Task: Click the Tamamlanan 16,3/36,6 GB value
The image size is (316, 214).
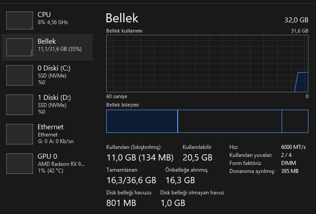Action: pos(131,180)
